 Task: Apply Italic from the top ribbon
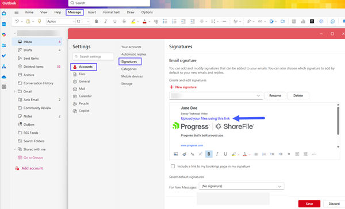click(x=106, y=21)
